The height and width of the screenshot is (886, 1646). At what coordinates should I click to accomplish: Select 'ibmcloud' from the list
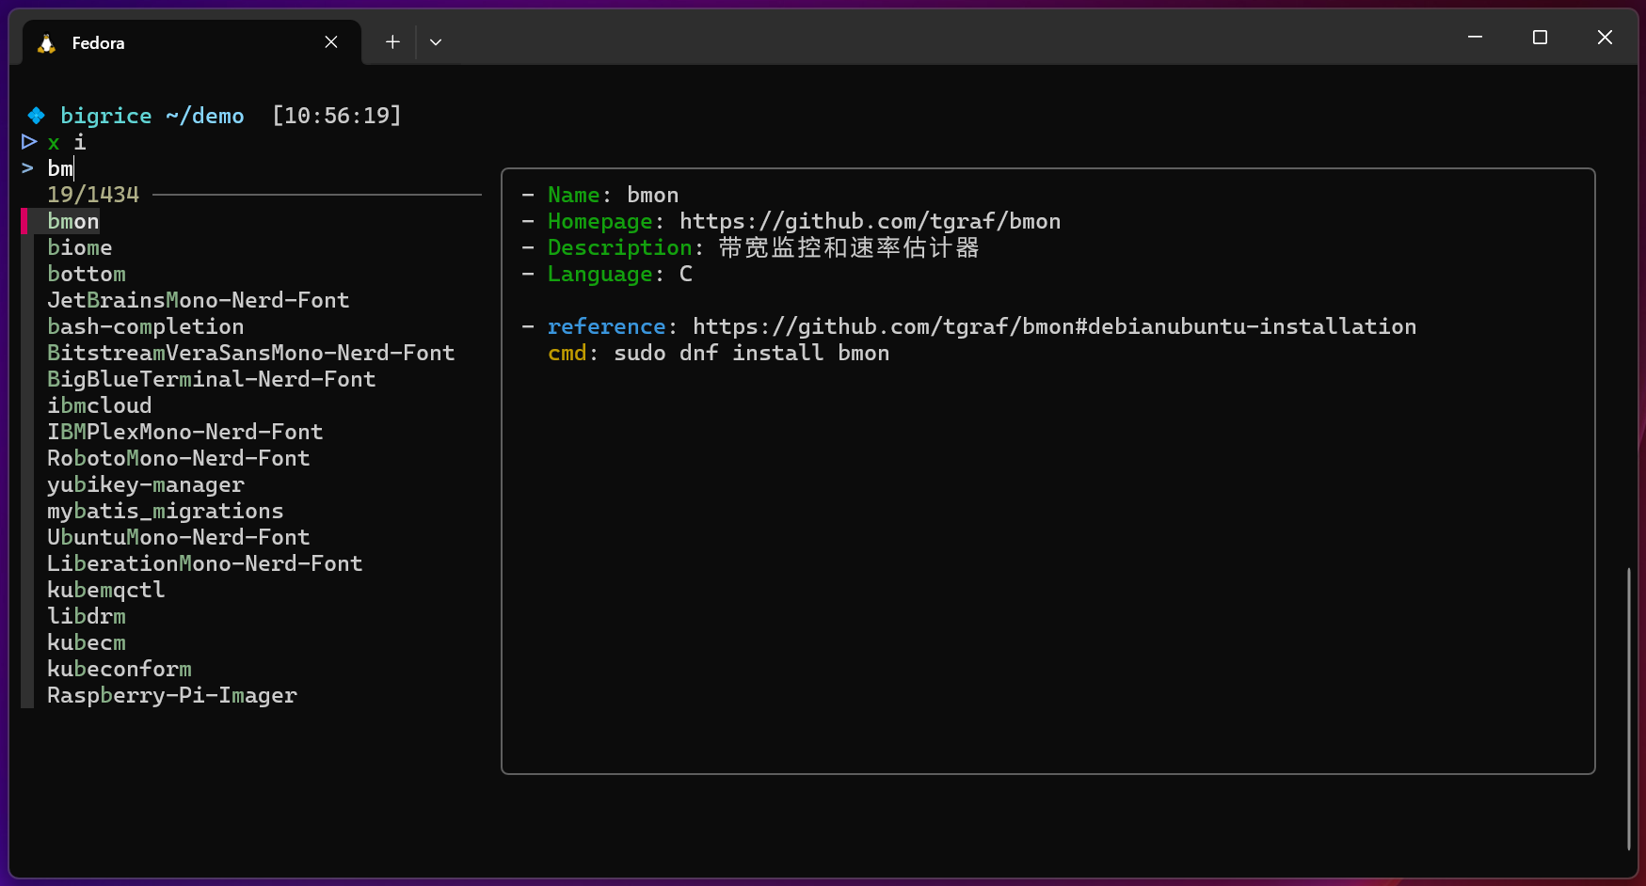[99, 405]
